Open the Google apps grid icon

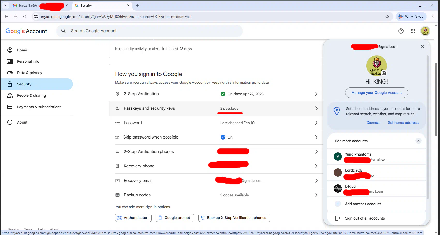coord(413,31)
